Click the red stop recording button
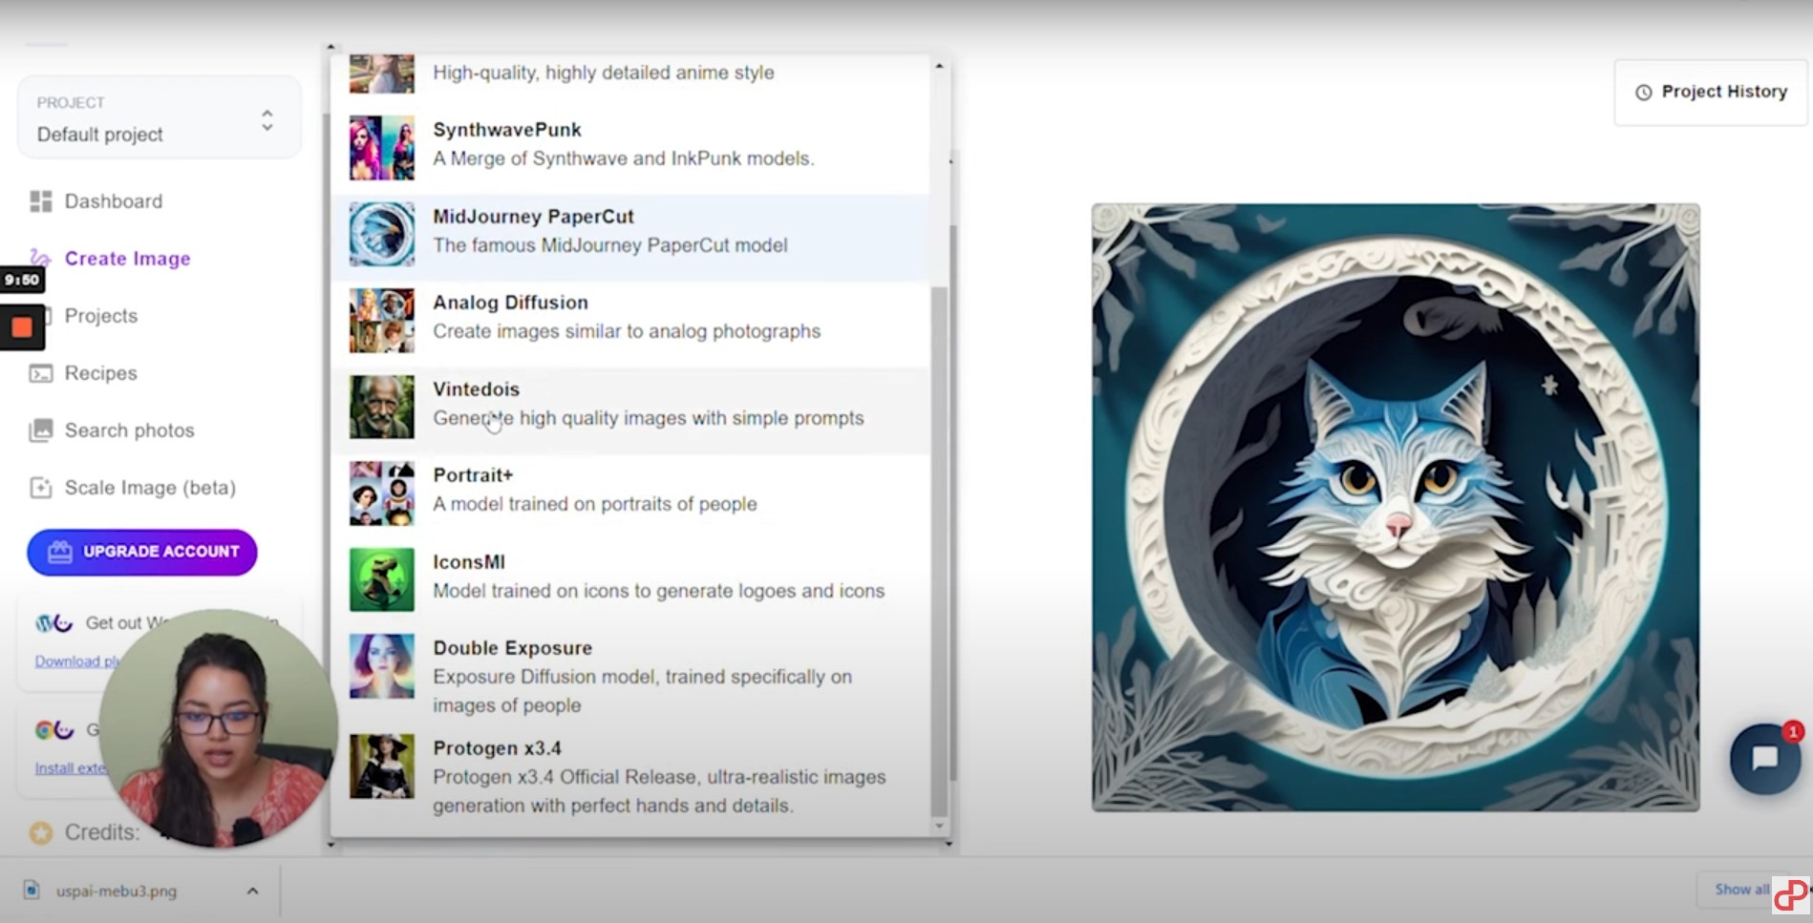This screenshot has width=1813, height=923. pos(22,328)
